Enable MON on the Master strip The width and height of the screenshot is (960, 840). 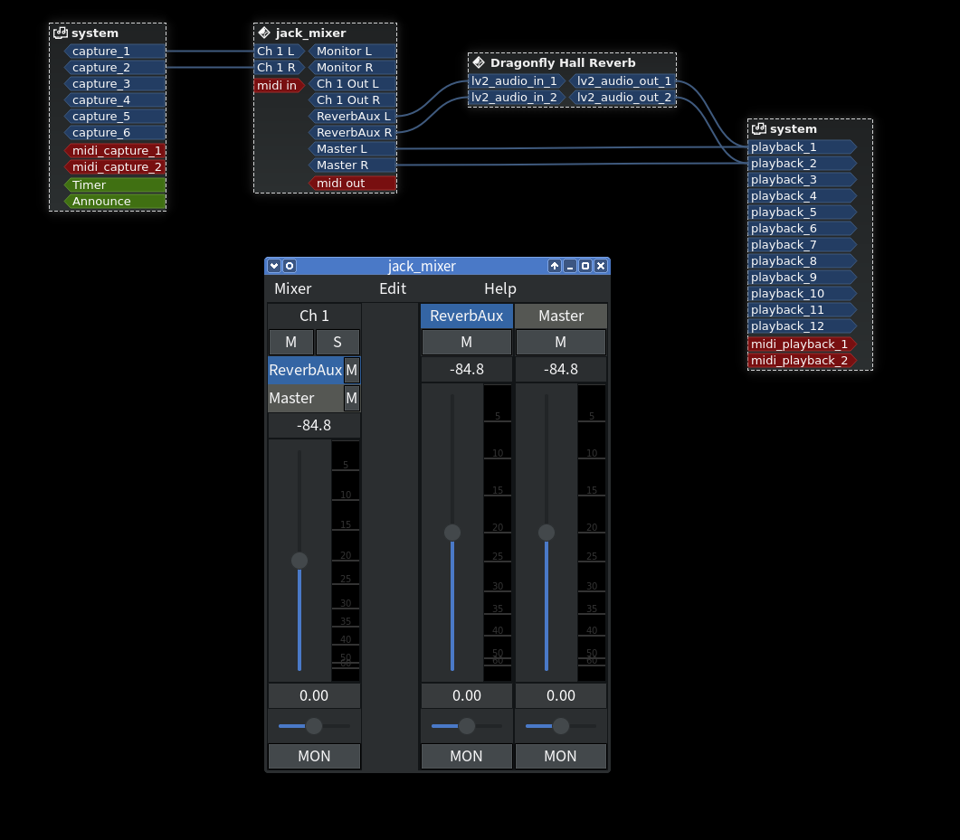click(x=560, y=756)
